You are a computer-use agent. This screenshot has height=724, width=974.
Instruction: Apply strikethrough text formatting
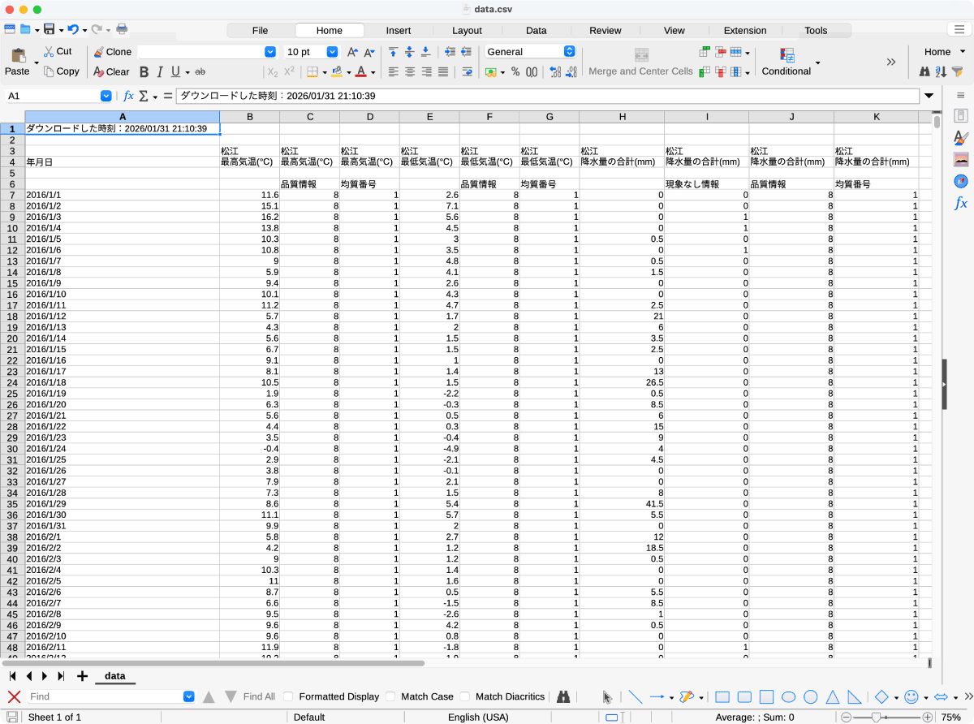[200, 72]
